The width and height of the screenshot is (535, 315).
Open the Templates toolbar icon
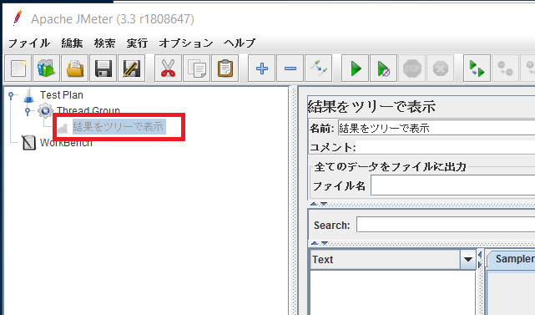click(46, 69)
